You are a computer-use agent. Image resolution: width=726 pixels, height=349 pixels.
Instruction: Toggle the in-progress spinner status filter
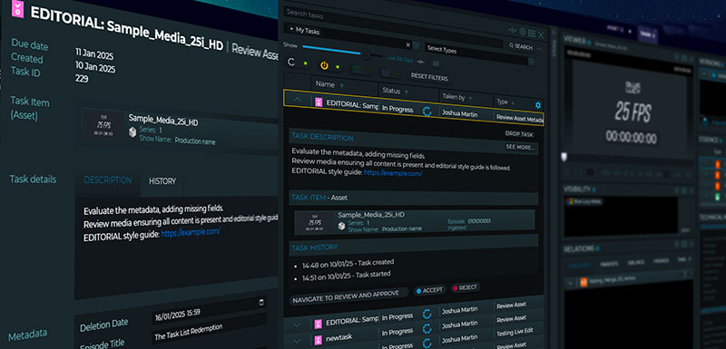[x=291, y=62]
